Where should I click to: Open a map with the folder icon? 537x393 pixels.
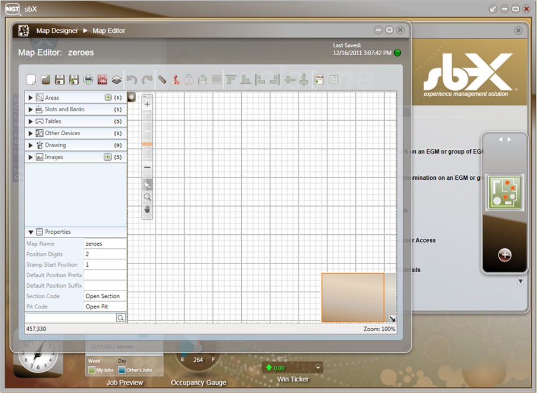(46, 80)
